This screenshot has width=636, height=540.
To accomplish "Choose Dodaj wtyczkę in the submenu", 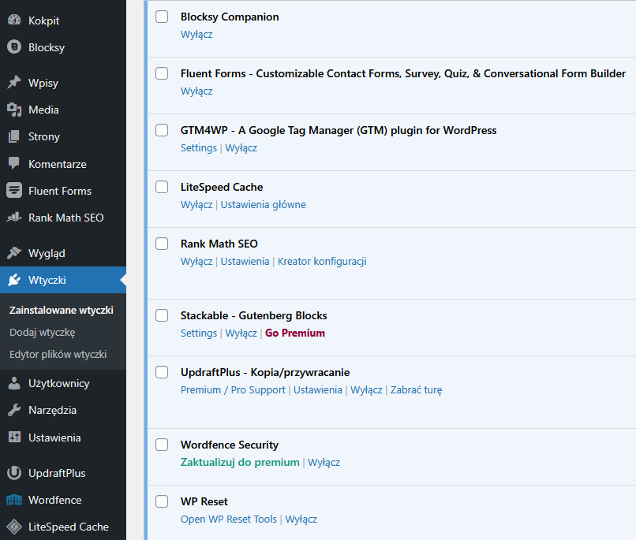I will 42,332.
